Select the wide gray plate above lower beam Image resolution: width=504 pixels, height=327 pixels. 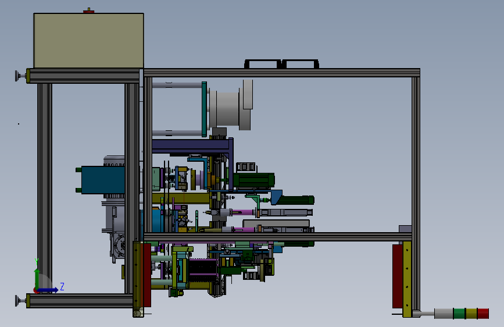276,223
